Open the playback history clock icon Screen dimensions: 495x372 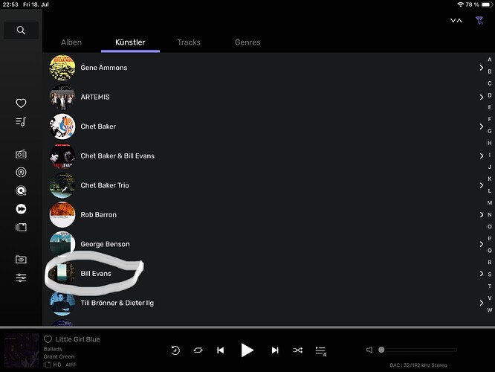[x=175, y=350]
